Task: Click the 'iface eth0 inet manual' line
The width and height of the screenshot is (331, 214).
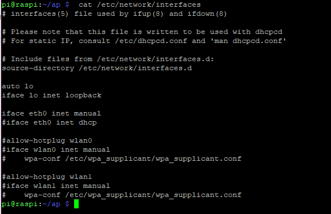Action: pos(51,113)
